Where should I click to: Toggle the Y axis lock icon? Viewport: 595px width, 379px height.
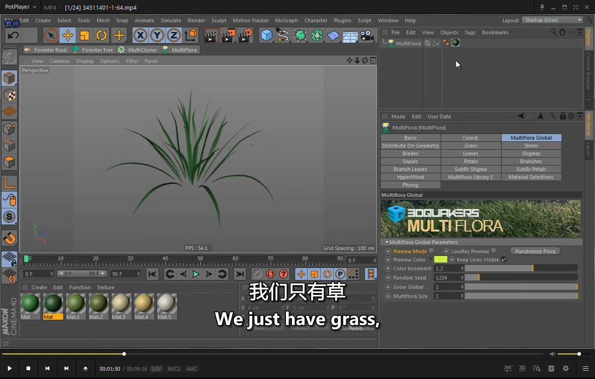click(157, 35)
